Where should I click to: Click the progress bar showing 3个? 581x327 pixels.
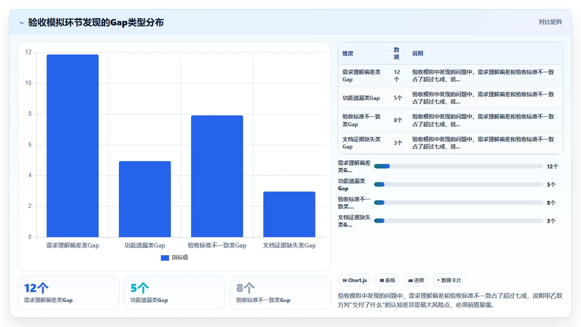pyautogui.click(x=458, y=221)
